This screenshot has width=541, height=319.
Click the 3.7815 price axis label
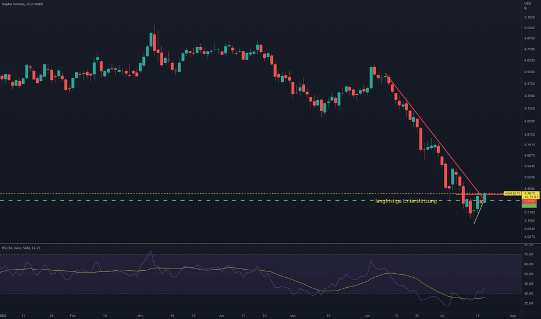coord(529,145)
